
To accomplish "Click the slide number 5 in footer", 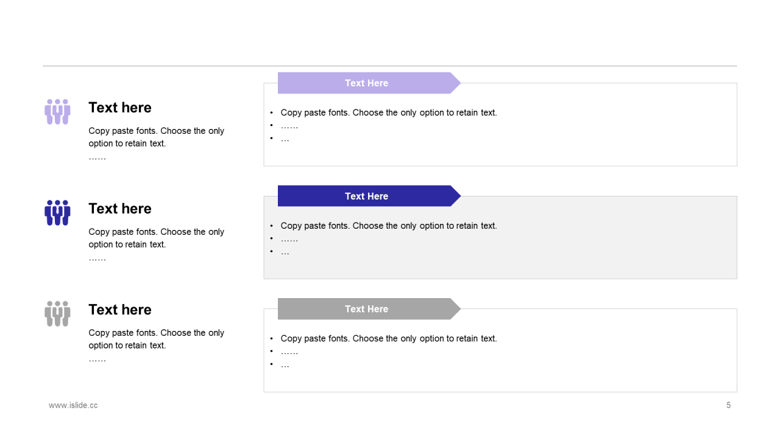I will (x=728, y=405).
